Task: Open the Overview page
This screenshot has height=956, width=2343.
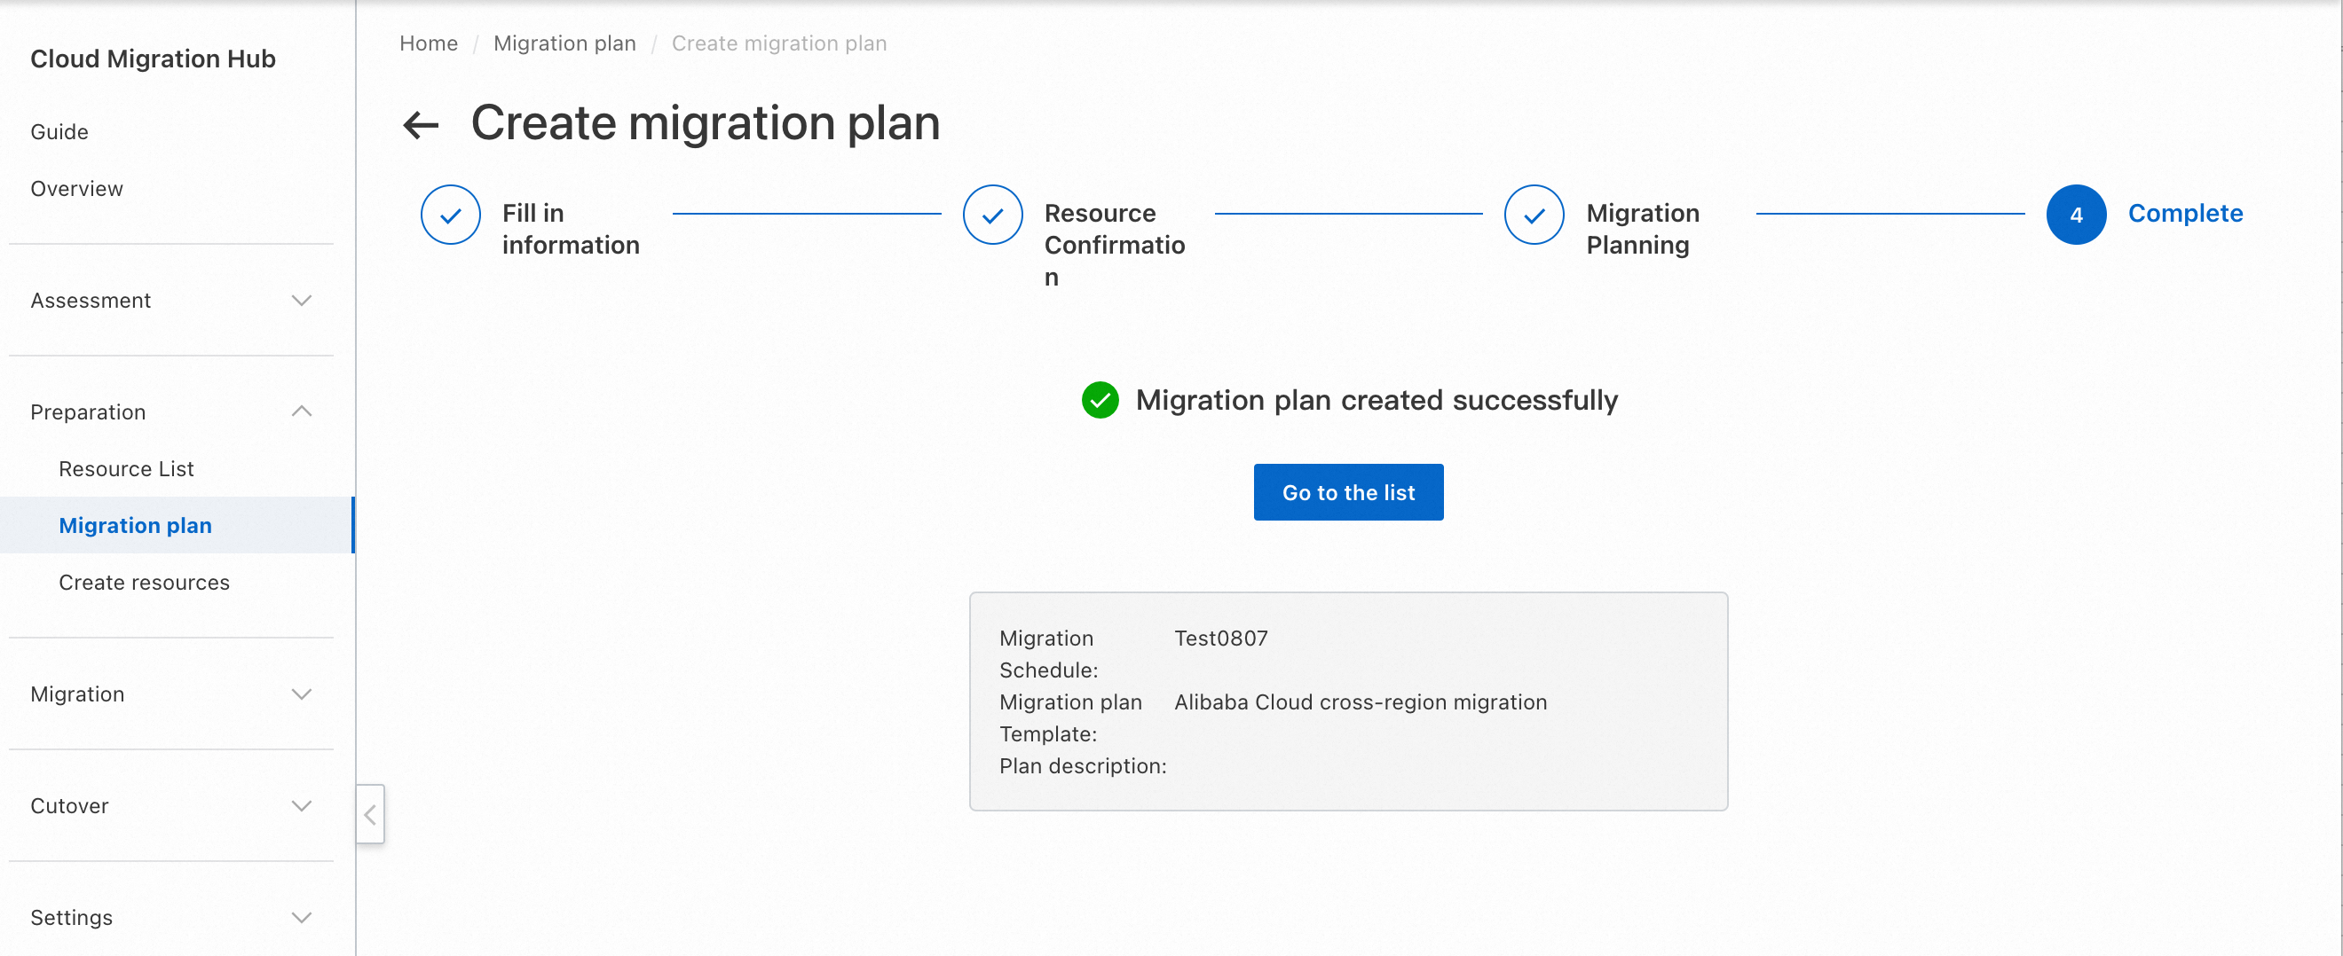Action: [76, 188]
